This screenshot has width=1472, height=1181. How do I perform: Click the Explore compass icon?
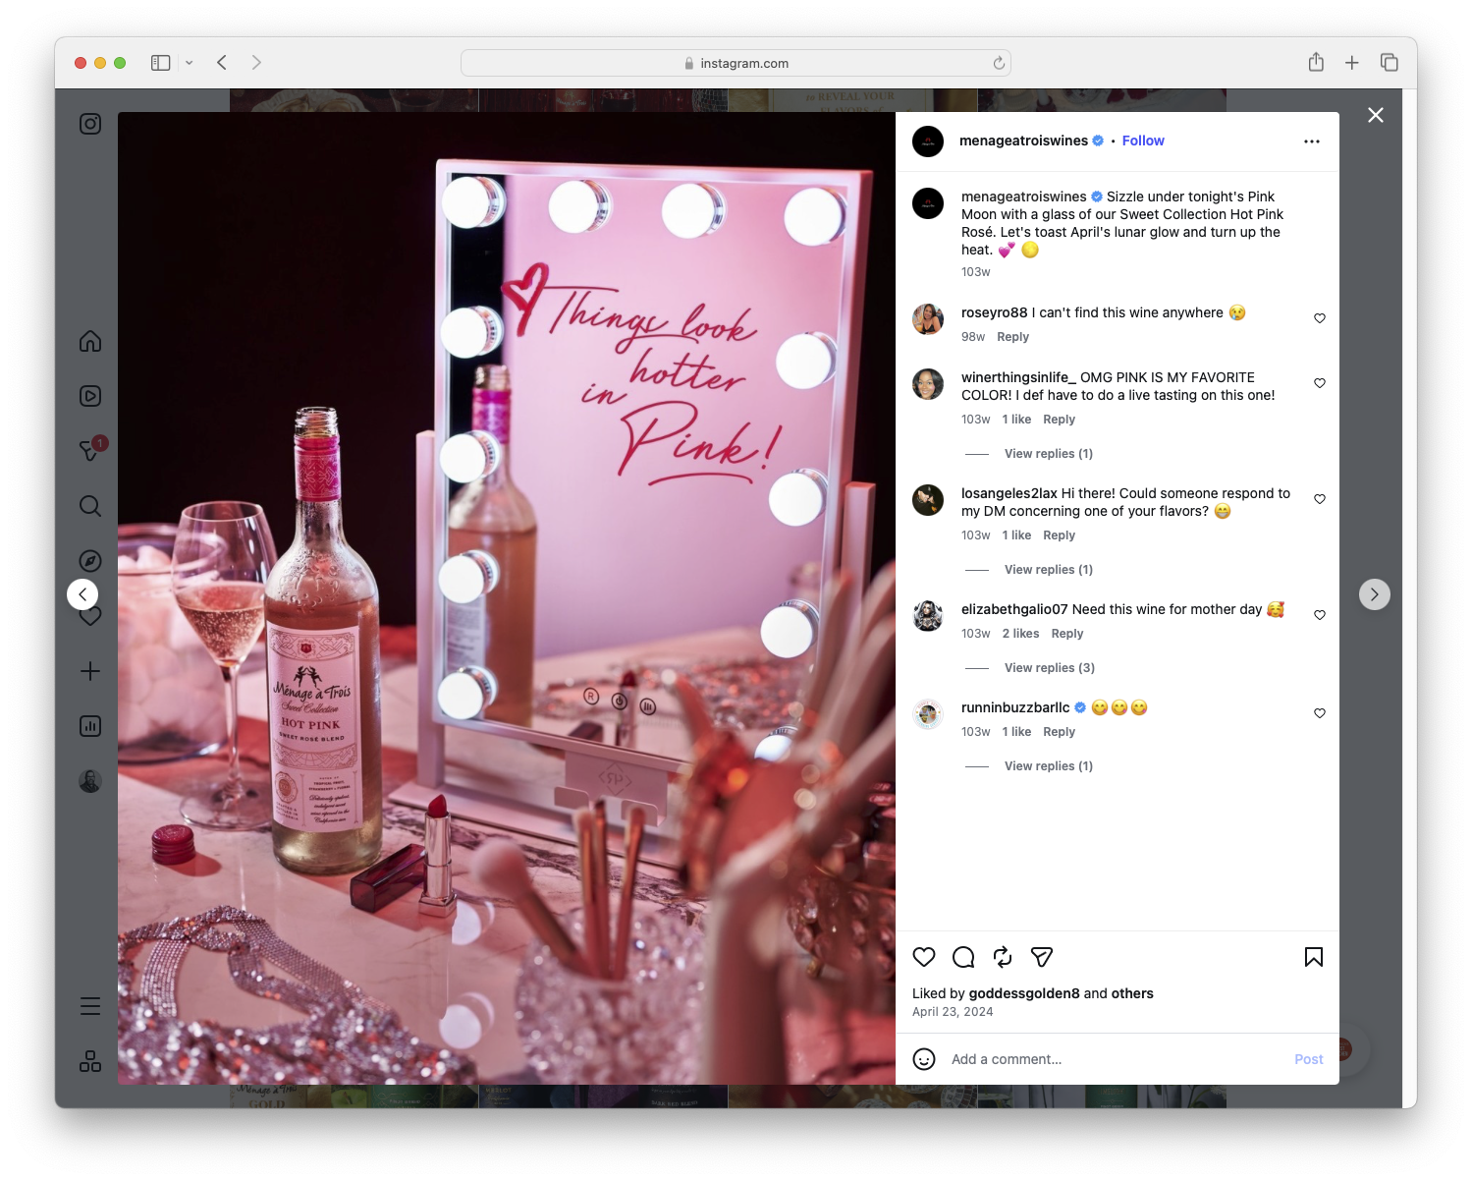[x=89, y=560]
